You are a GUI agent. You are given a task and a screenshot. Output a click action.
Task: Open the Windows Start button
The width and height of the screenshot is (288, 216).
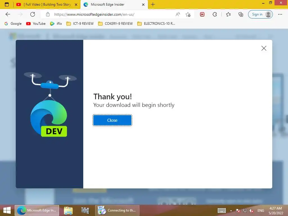(7, 210)
